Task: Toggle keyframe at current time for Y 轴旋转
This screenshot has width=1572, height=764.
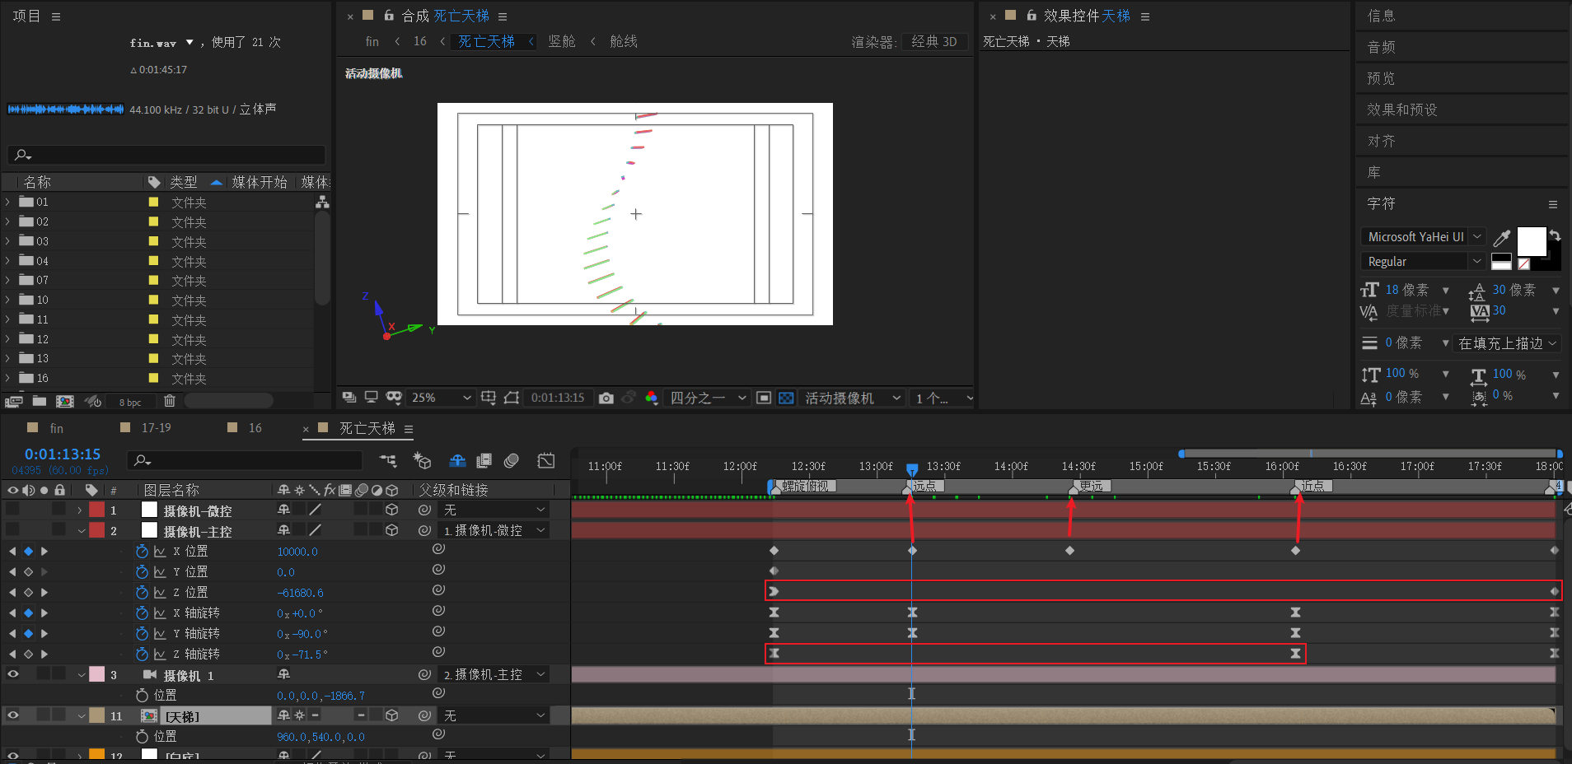Action: pyautogui.click(x=28, y=633)
